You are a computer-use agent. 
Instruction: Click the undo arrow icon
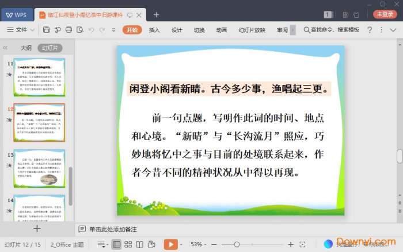click(91, 30)
